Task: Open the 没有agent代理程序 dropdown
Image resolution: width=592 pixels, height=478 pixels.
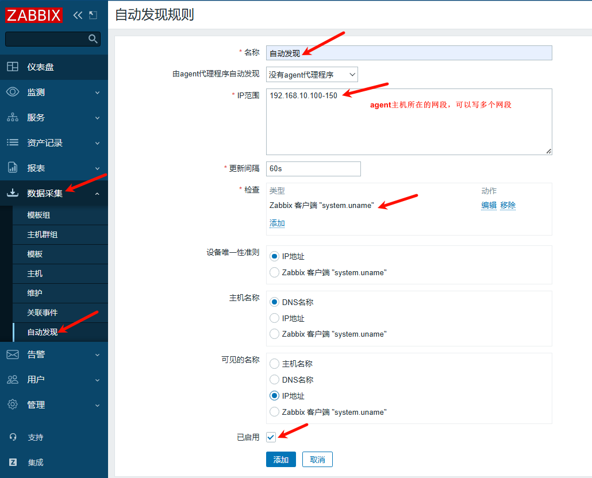Action: click(312, 75)
